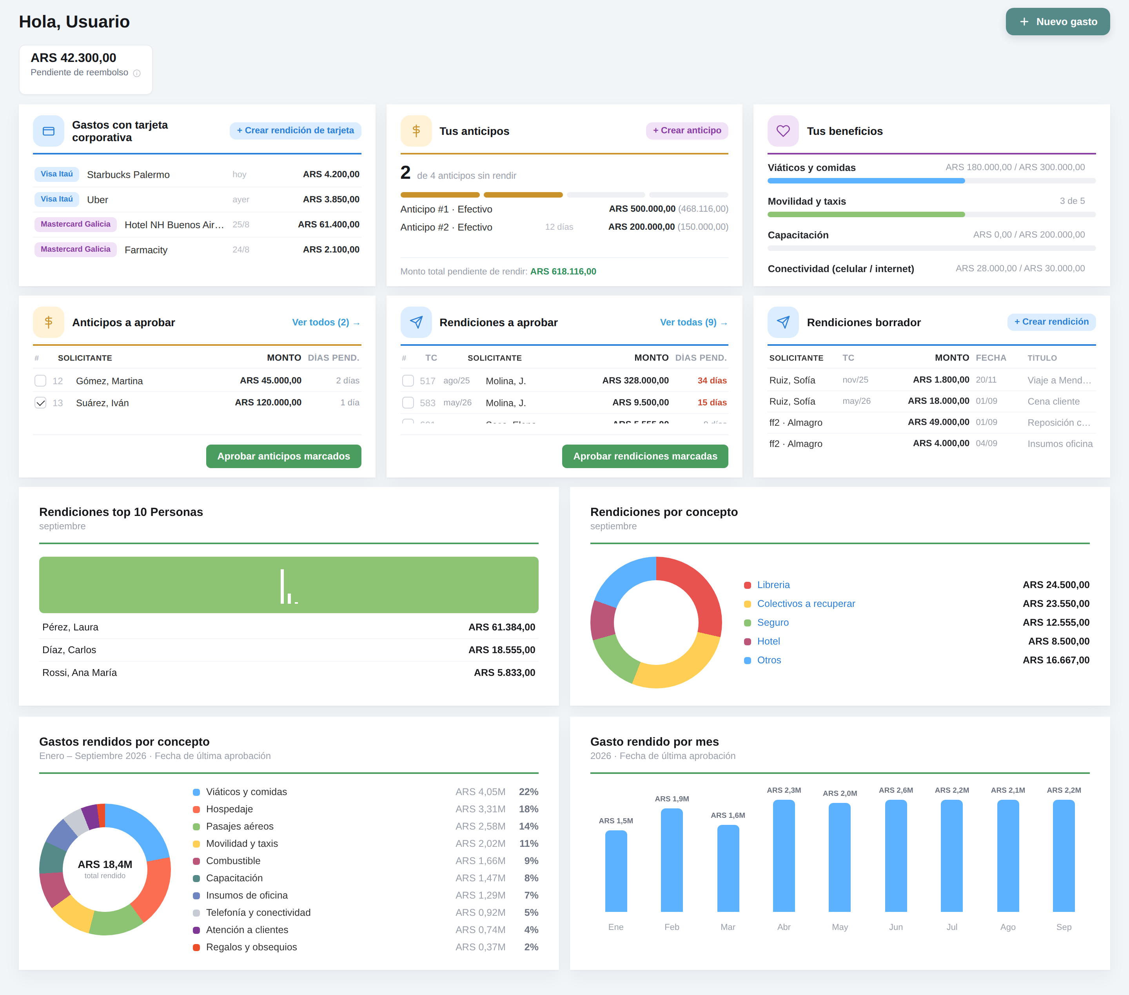
Task: Open Anticipo #2 · Efectivo
Action: click(564, 227)
